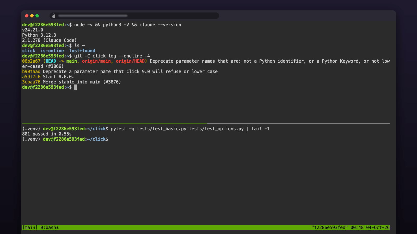Click the 04-Oct-26 date in the status bar
The width and height of the screenshot is (417, 234).
pos(378,227)
